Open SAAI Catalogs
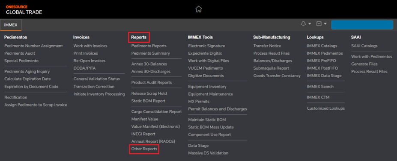397x161 pixels. 364,46
